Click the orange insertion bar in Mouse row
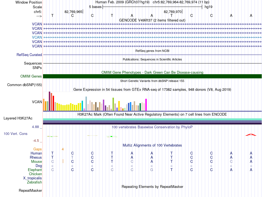This screenshot has width=262, height=197. pos(63,161)
